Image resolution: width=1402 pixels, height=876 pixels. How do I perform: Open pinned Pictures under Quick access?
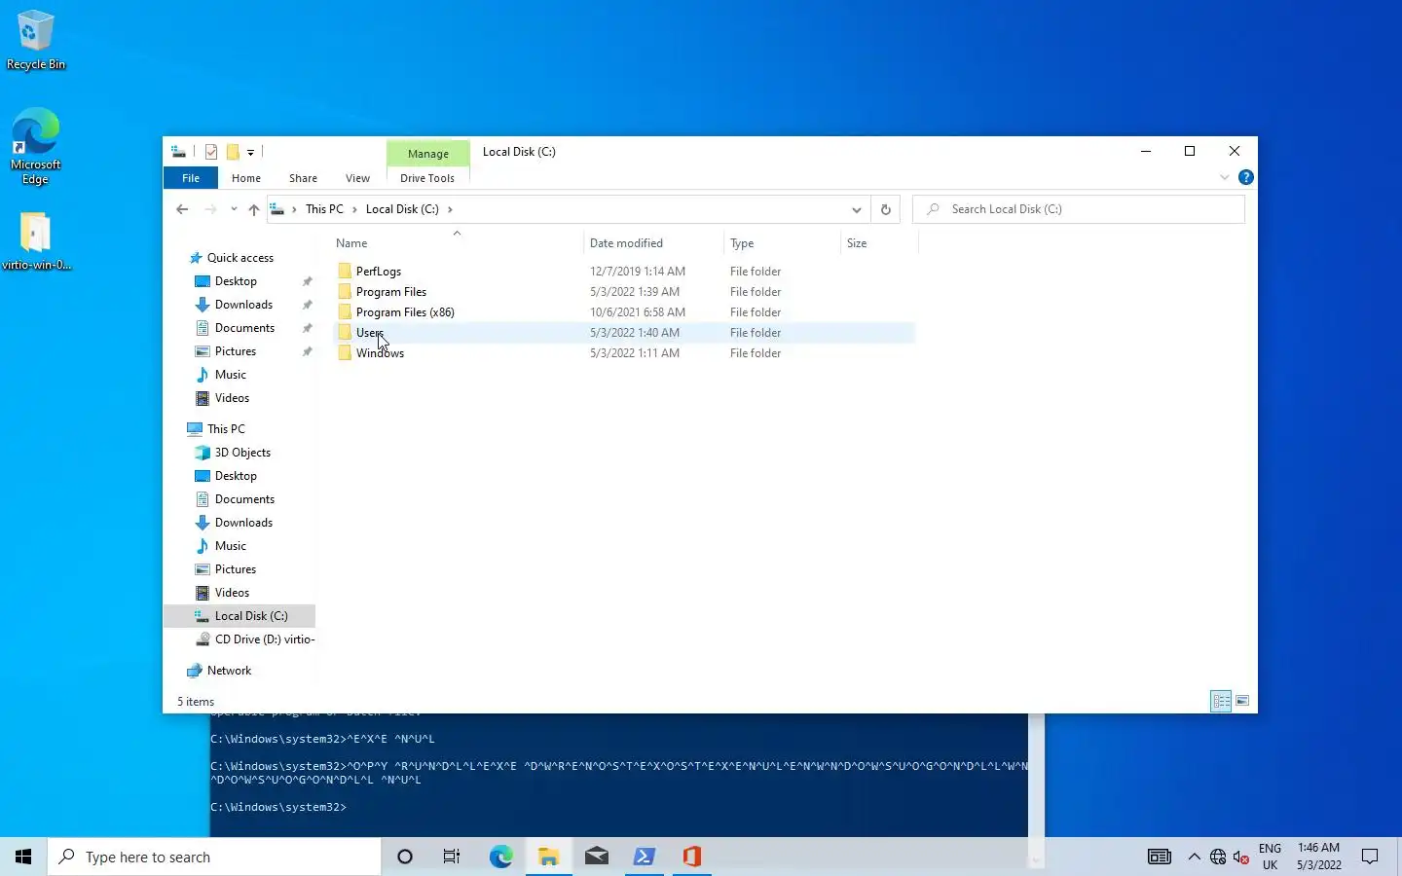tap(236, 351)
